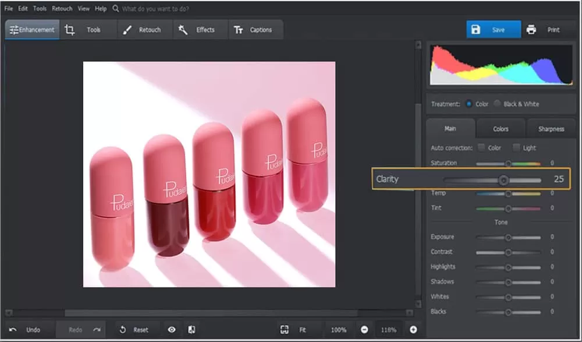Adjust the Contrast slider

[x=508, y=252]
